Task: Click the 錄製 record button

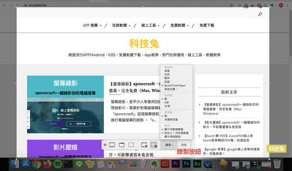Action: (x=184, y=145)
